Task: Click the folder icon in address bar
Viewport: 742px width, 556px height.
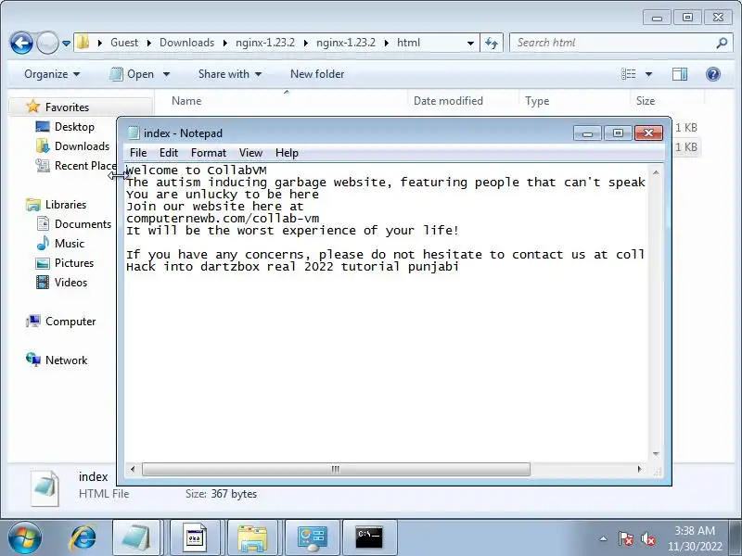Action: [83, 42]
